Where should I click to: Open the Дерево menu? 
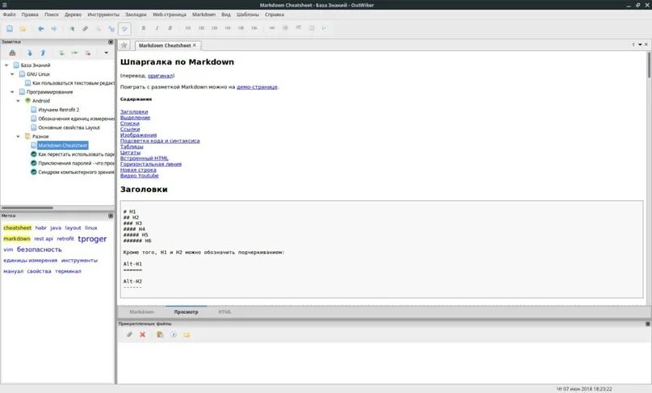(73, 15)
